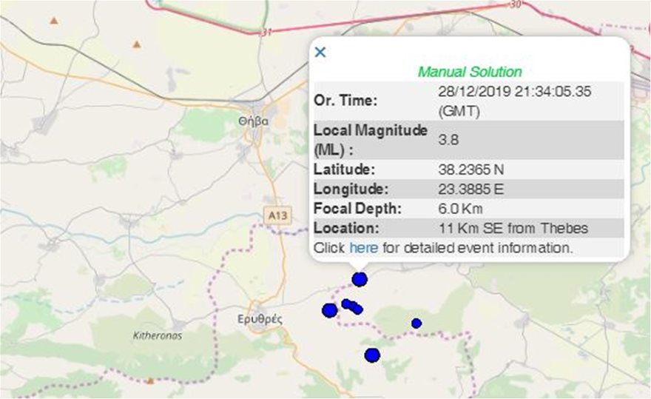Close the earthquake info popup
Image resolution: width=651 pixels, height=399 pixels.
click(x=320, y=52)
